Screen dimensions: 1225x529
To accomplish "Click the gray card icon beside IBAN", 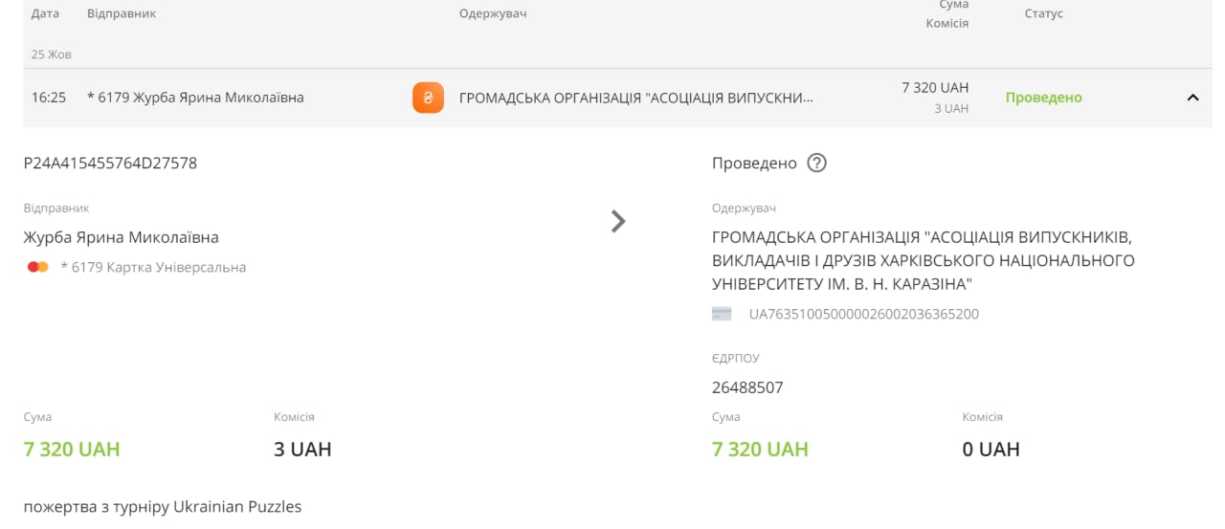I will tap(722, 314).
